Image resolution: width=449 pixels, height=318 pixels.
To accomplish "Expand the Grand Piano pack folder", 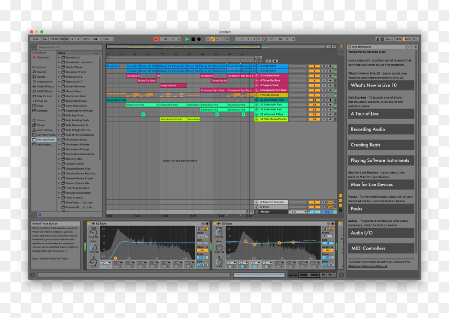I will (x=60, y=91).
